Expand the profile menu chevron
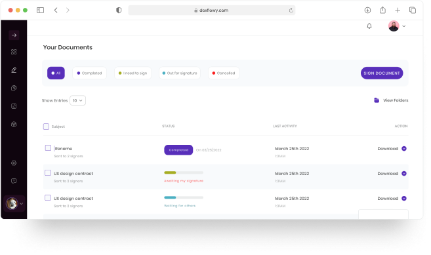The height and width of the screenshot is (255, 431). pos(404,26)
